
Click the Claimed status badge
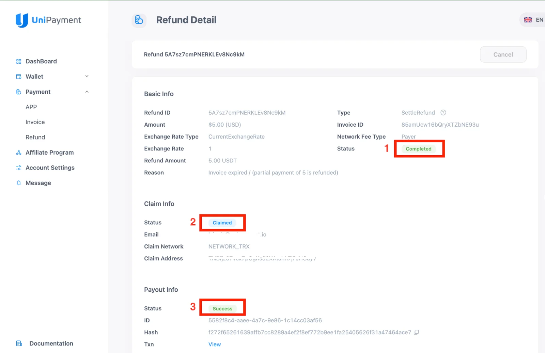(222, 223)
